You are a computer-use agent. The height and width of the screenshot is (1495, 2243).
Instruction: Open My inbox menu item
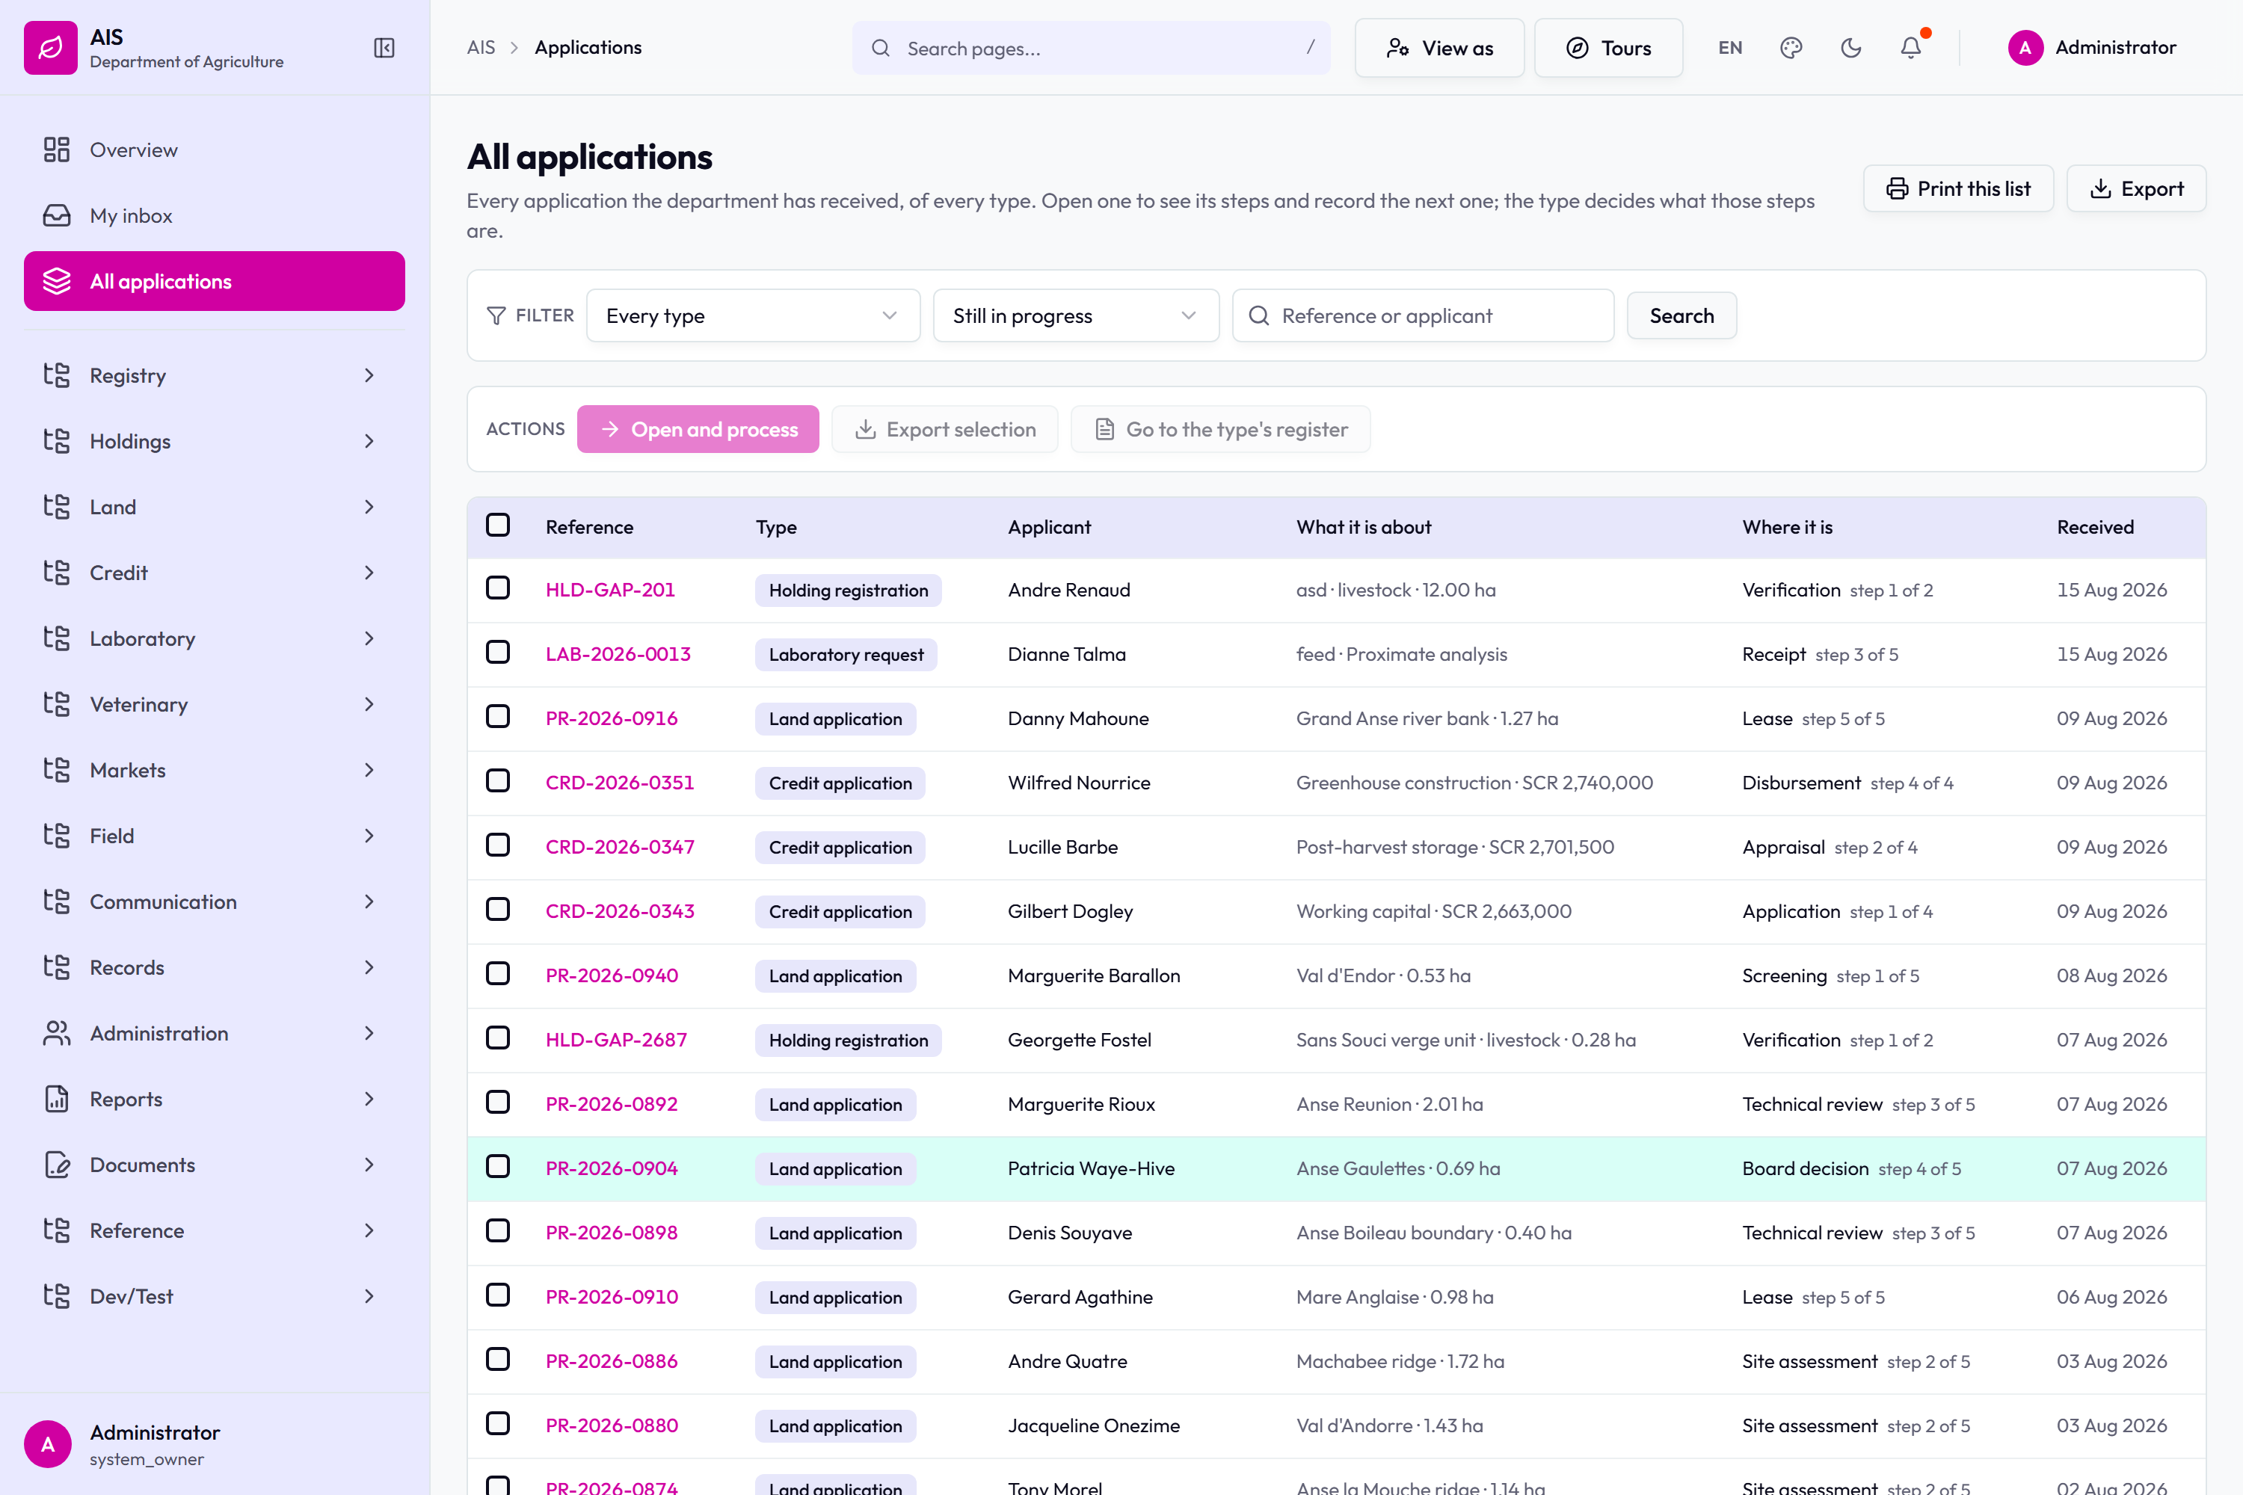(x=215, y=215)
